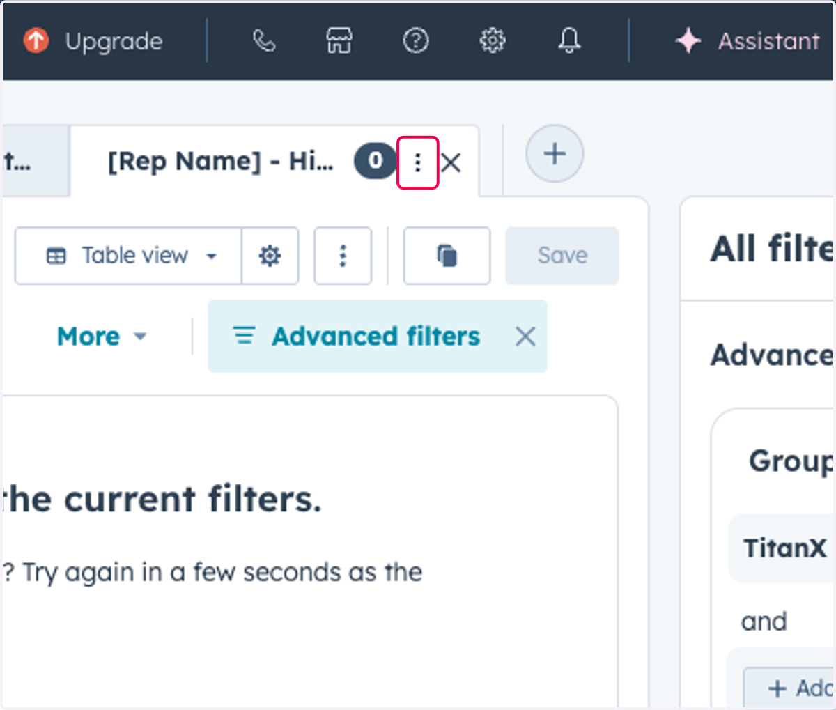
Task: Open the toolbar three-dot more actions button
Action: click(x=343, y=256)
